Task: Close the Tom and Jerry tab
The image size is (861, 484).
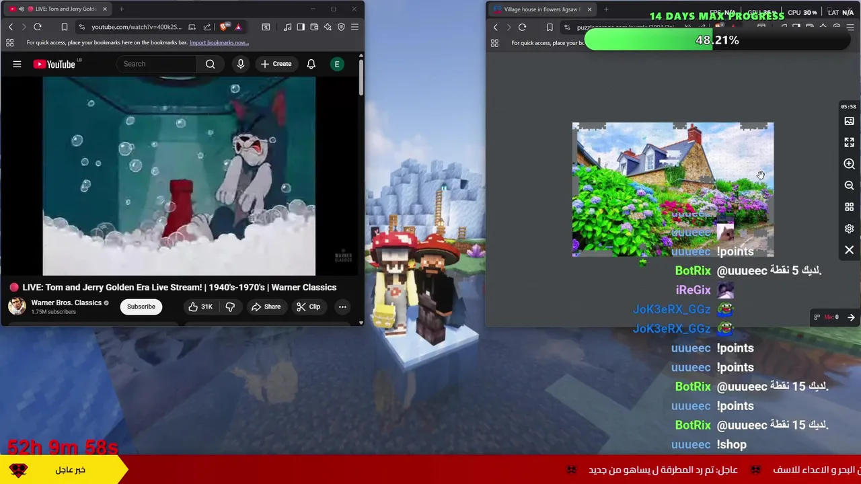Action: [x=104, y=9]
